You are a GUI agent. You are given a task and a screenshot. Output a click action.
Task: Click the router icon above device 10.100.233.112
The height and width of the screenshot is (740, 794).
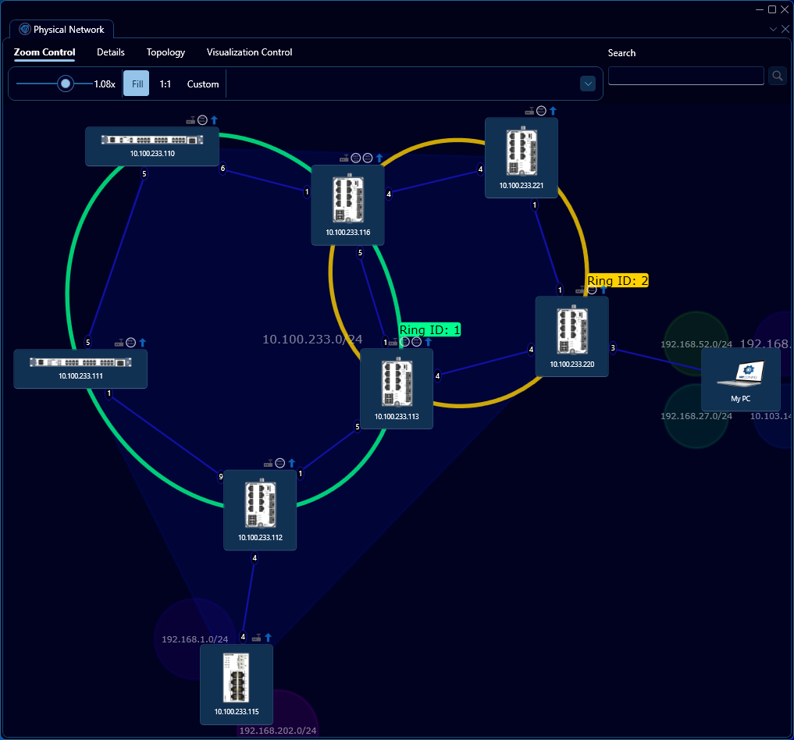[269, 464]
